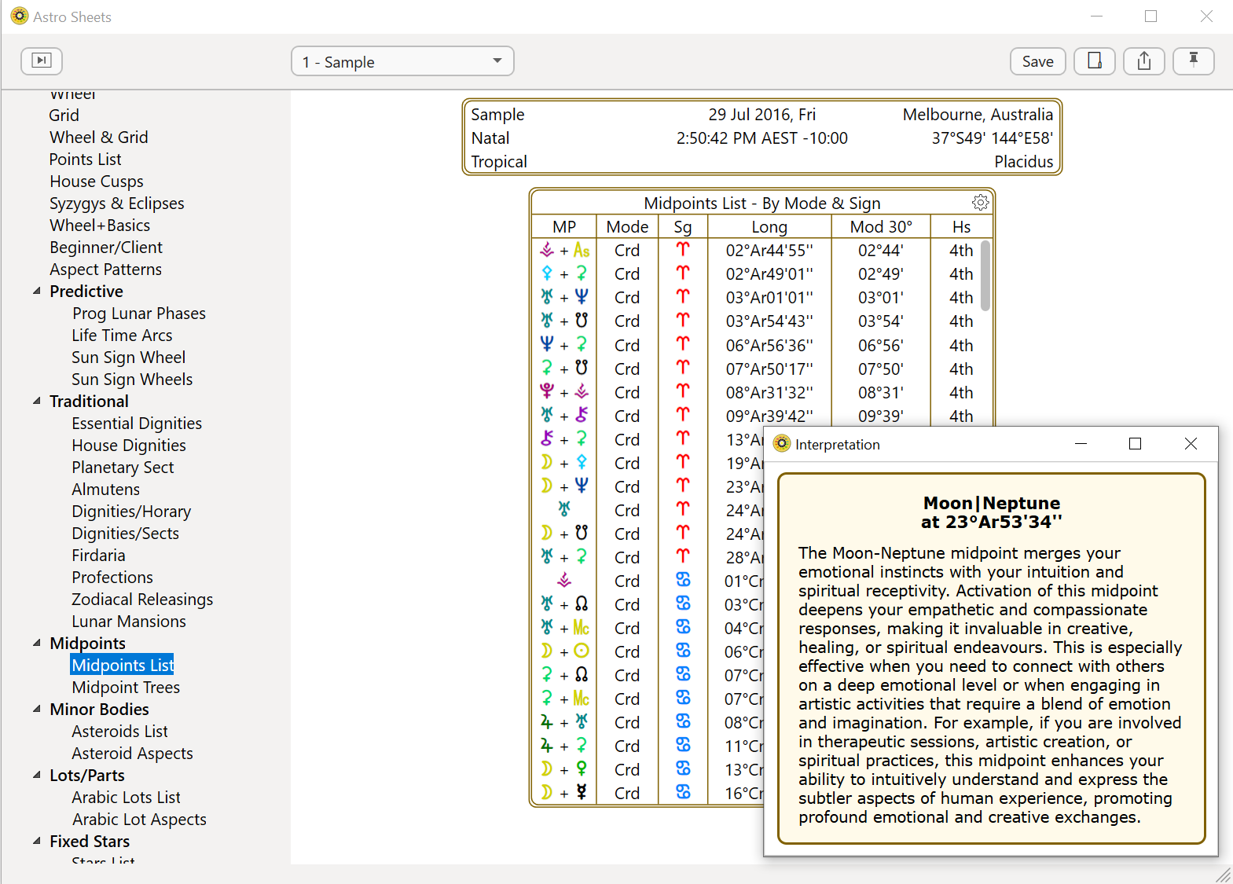Open Midpoint Trees sheet
The height and width of the screenshot is (884, 1233).
tap(126, 687)
